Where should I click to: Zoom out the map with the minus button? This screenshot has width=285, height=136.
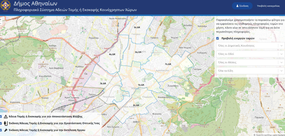click(x=1, y=24)
